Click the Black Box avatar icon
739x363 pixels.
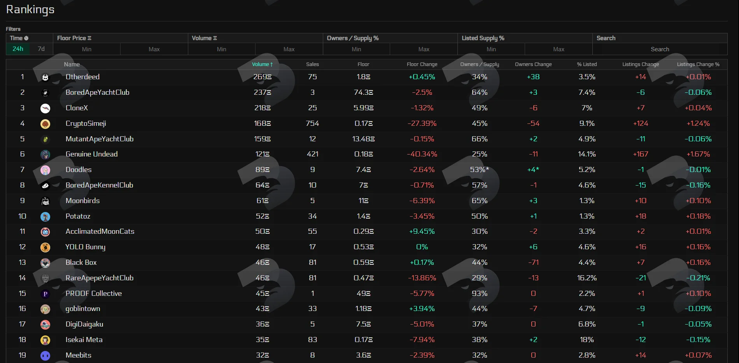tap(46, 263)
